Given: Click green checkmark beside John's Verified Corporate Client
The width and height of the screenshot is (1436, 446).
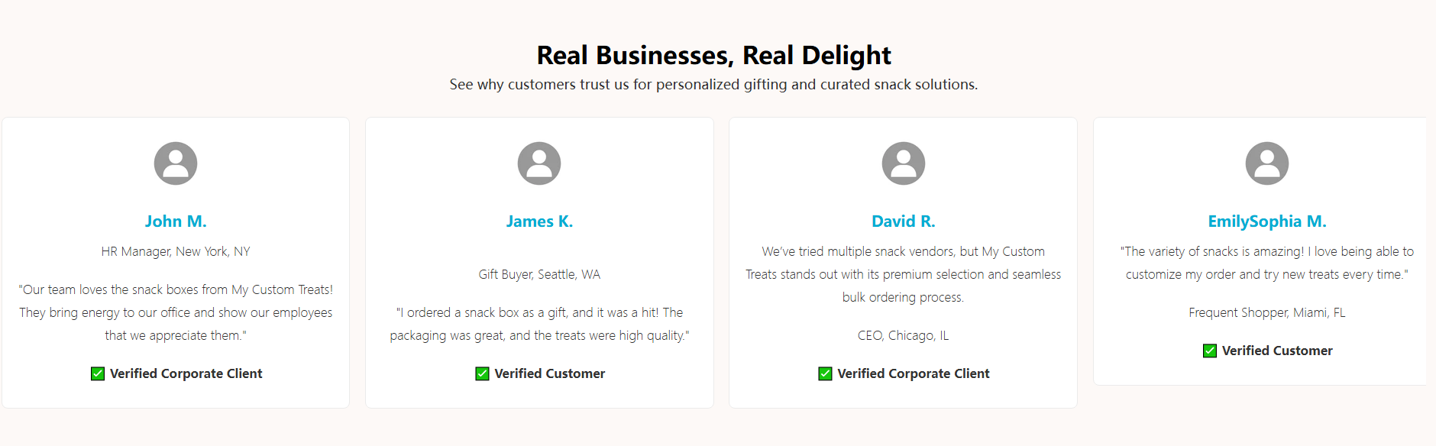Looking at the screenshot, I should coord(98,373).
